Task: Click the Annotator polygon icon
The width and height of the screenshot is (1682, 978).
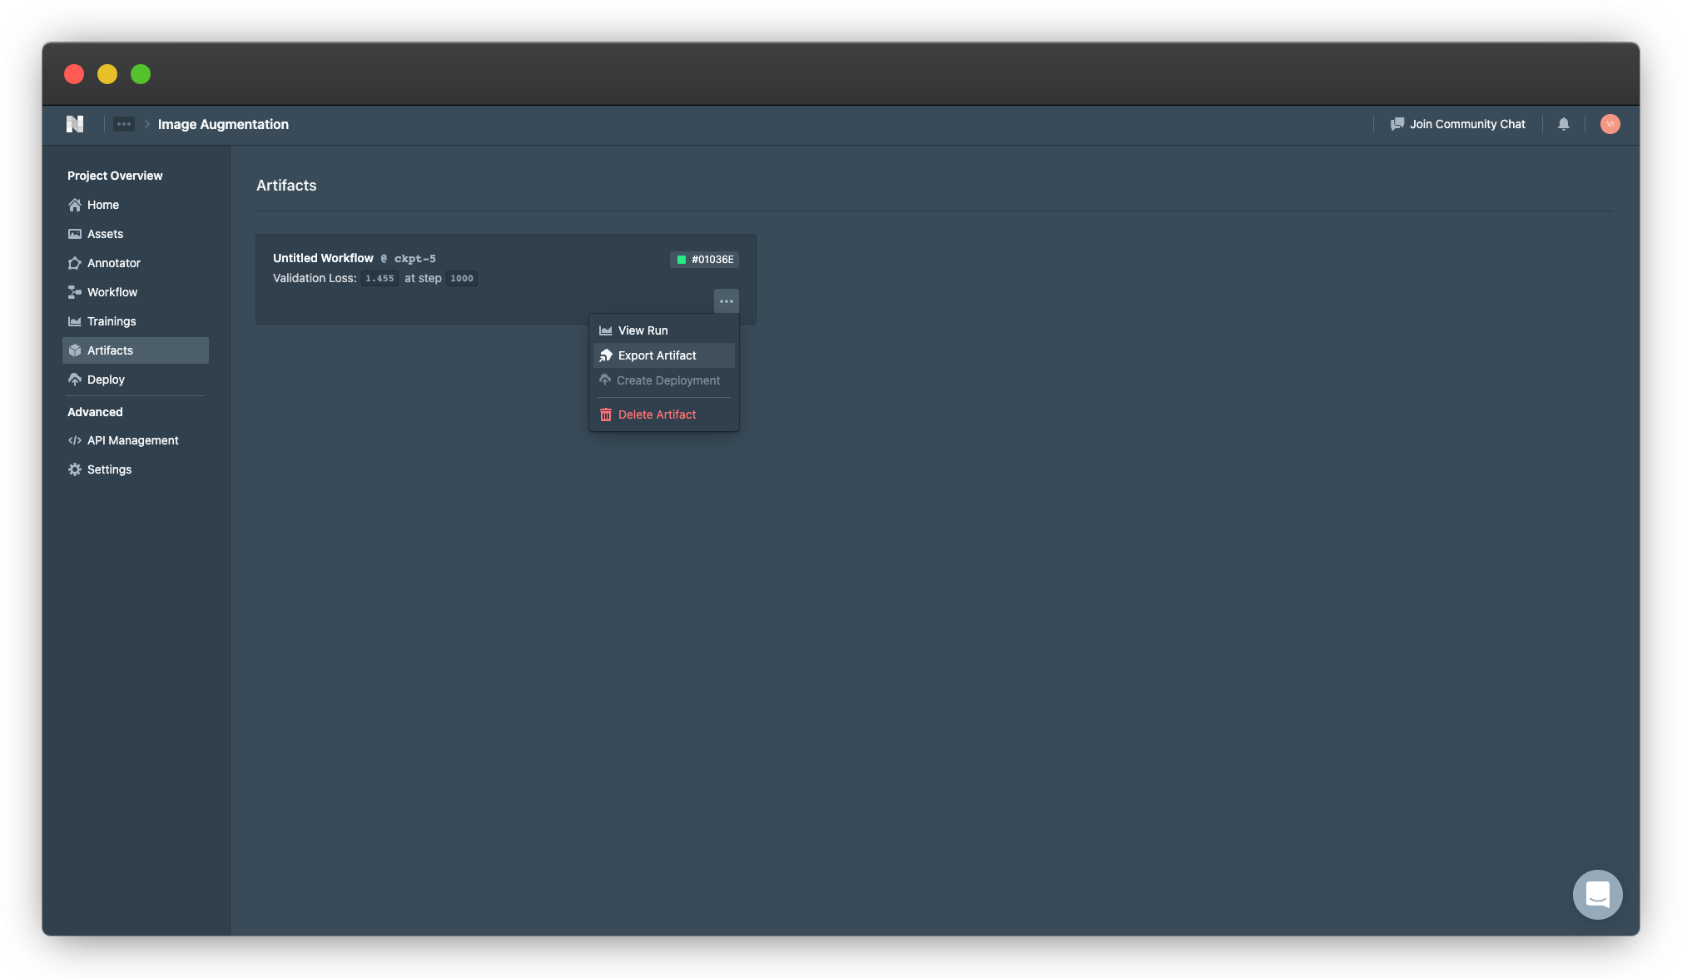Action: 75,263
